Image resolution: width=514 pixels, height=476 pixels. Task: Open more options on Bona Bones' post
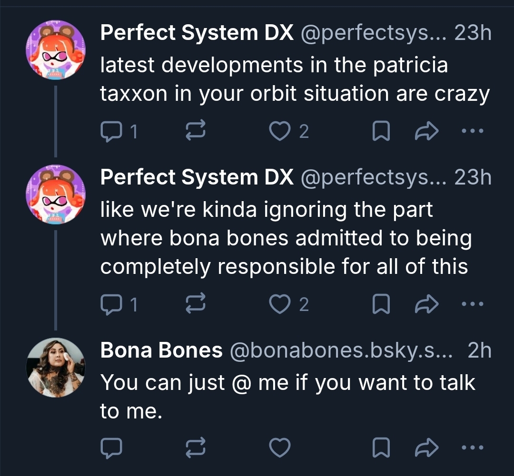tap(473, 447)
